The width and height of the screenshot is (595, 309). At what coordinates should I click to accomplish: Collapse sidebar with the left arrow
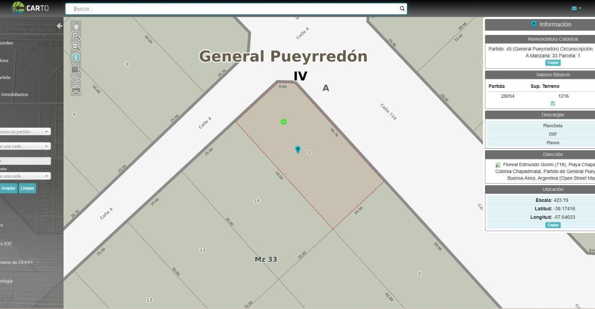(x=59, y=26)
